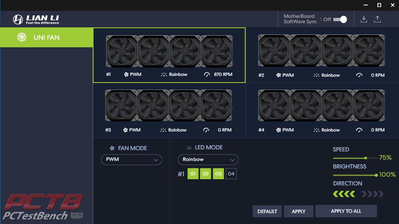Screen dimensions: 399x224
Task: Click the 100% brightness value
Action: (x=387, y=175)
